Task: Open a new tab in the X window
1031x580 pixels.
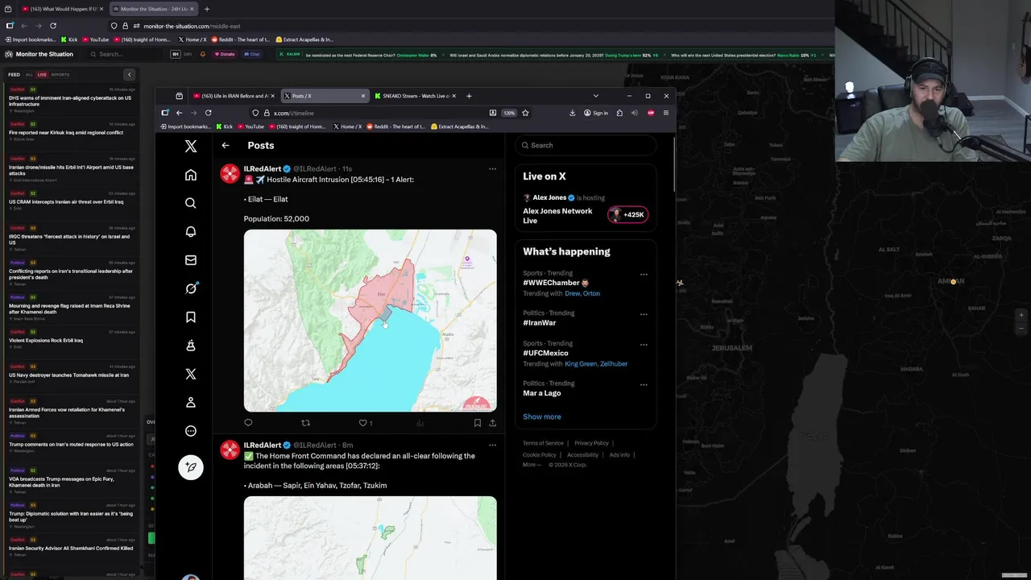Action: [x=470, y=96]
